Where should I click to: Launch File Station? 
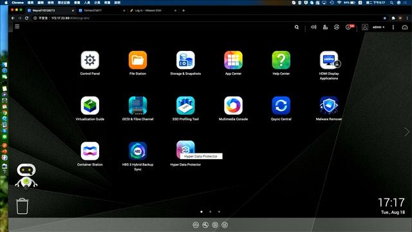pos(138,60)
